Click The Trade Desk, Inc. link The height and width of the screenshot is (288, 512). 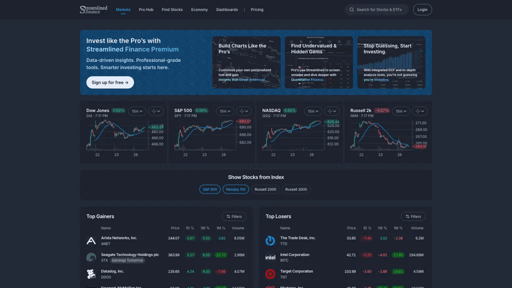pos(298,238)
